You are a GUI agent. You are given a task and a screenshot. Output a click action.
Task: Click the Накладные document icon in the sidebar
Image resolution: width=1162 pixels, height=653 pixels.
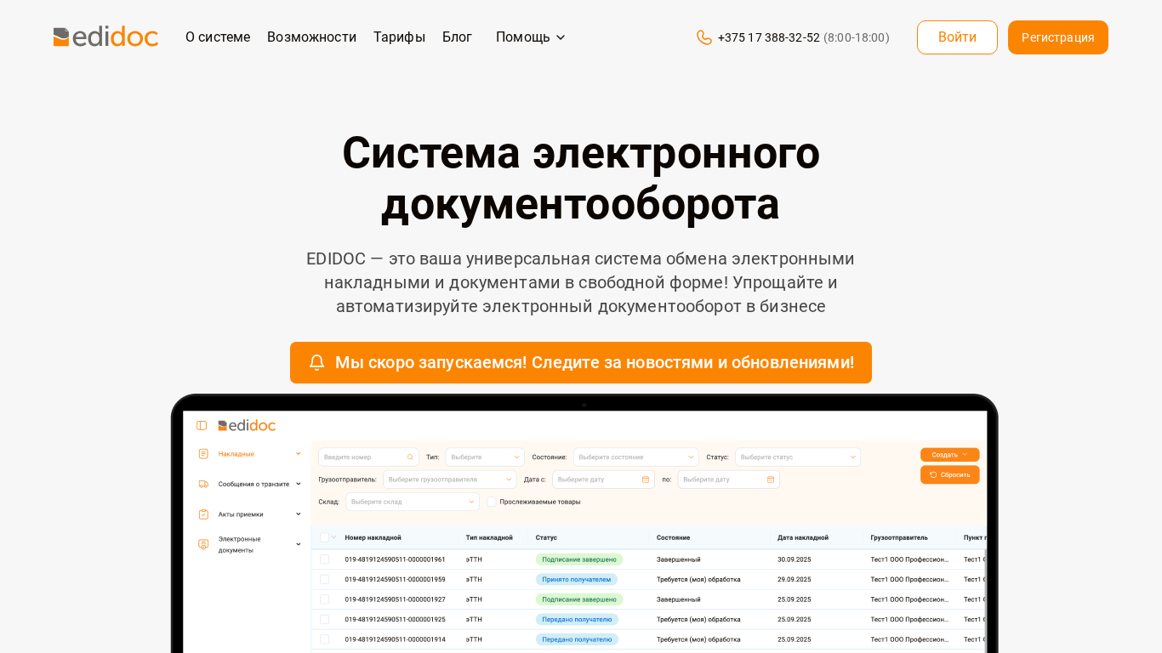pos(203,454)
